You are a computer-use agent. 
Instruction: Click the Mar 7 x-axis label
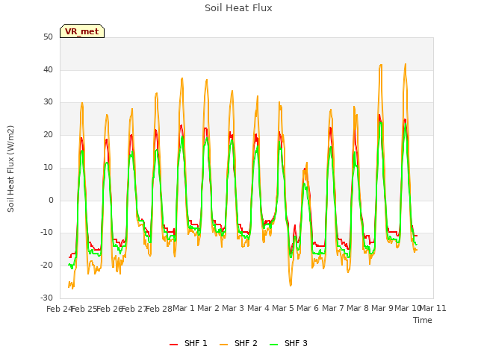tap(333, 308)
